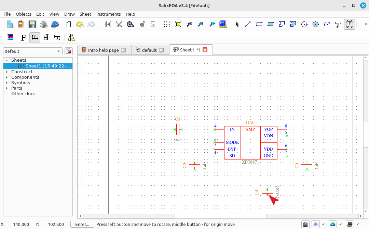This screenshot has width=369, height=229.
Task: Open project with the book arrow icon
Action: tap(21, 24)
